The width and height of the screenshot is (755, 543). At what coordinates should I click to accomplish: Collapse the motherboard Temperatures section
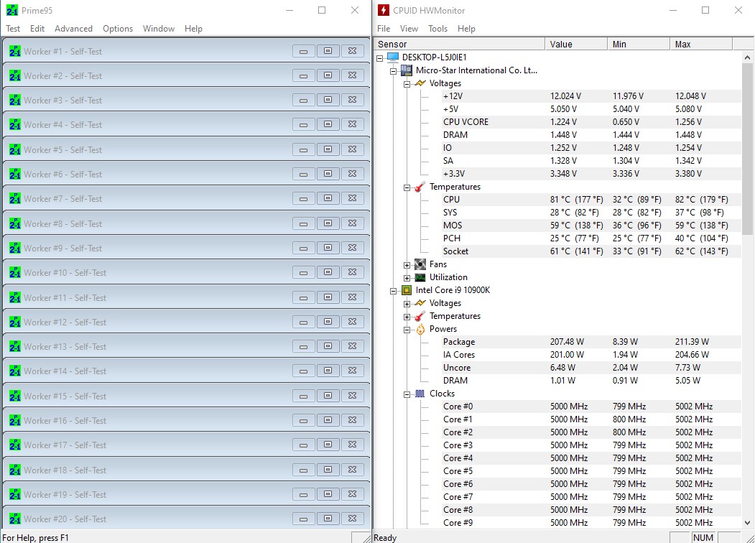coord(407,187)
